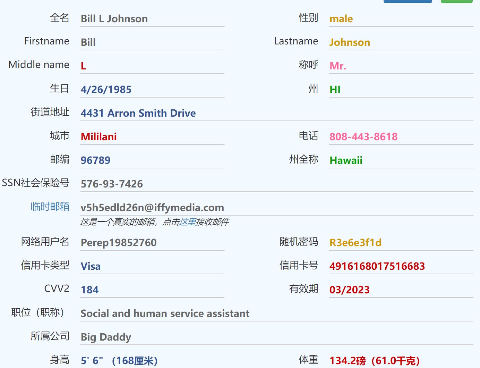This screenshot has height=368, width=480.
Task: Click the expiry date 03/2023
Action: (x=349, y=290)
